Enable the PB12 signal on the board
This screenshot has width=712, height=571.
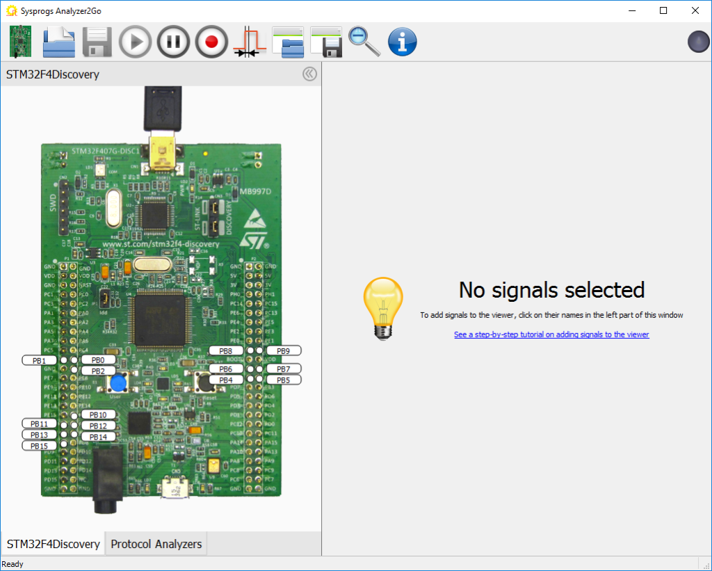tap(98, 425)
